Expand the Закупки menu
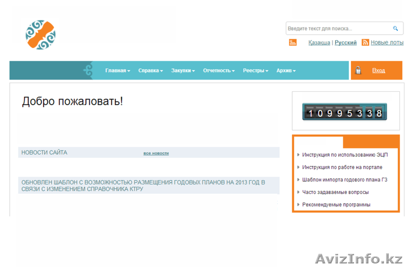408x267 pixels. point(183,70)
